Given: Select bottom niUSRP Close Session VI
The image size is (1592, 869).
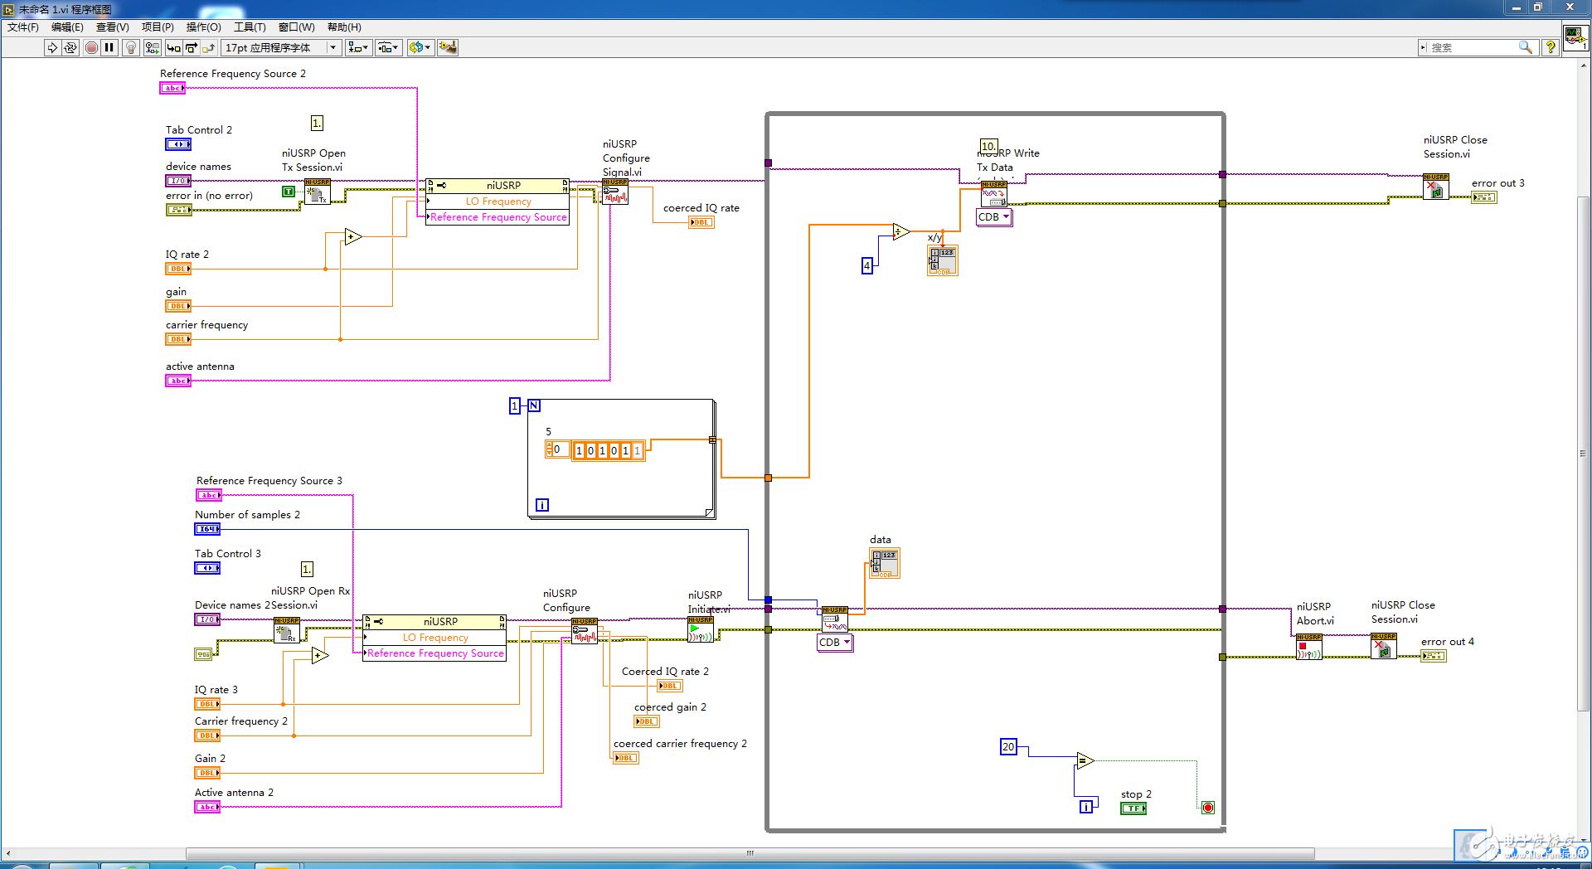Looking at the screenshot, I should 1384,646.
